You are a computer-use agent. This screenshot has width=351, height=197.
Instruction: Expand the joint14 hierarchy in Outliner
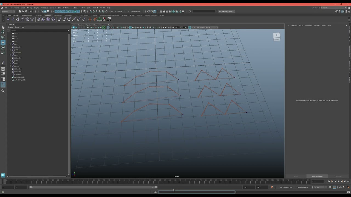(x=10, y=66)
